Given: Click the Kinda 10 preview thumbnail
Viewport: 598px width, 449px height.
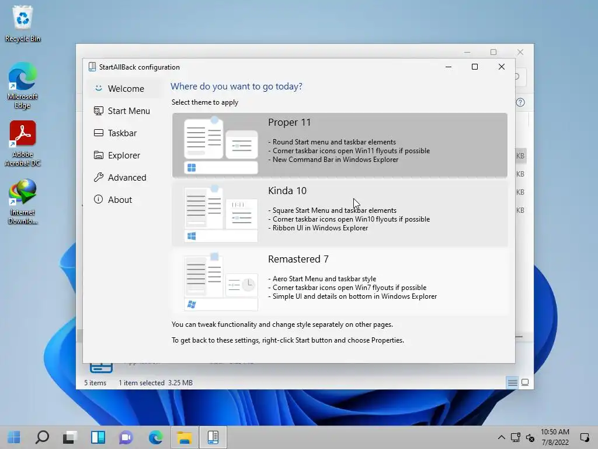Looking at the screenshot, I should (221, 213).
